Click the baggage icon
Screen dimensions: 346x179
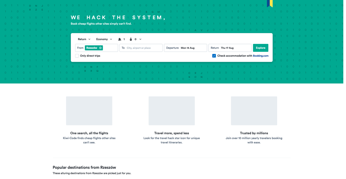tap(131, 39)
